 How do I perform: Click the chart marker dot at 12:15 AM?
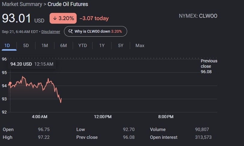(10, 83)
